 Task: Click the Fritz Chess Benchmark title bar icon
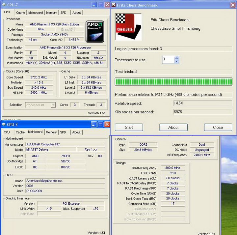pyautogui.click(x=114, y=5)
